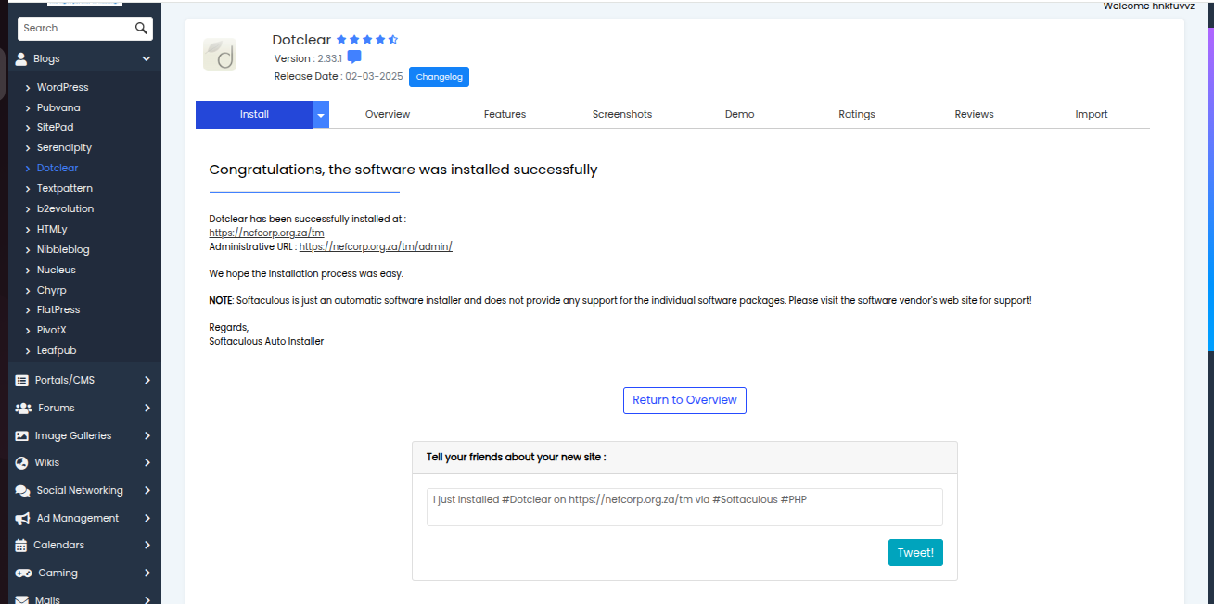1214x604 pixels.
Task: Open the installed site URL link
Action: (x=266, y=233)
